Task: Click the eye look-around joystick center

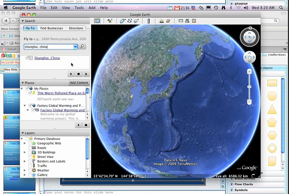Action: point(250,37)
